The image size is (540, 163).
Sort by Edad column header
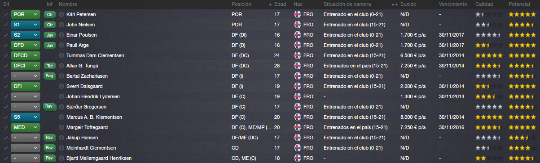click(279, 4)
